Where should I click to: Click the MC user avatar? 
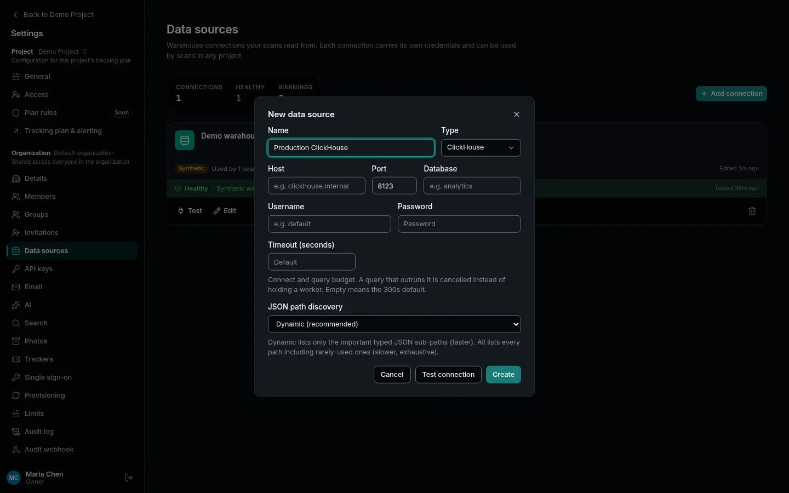pyautogui.click(x=14, y=478)
